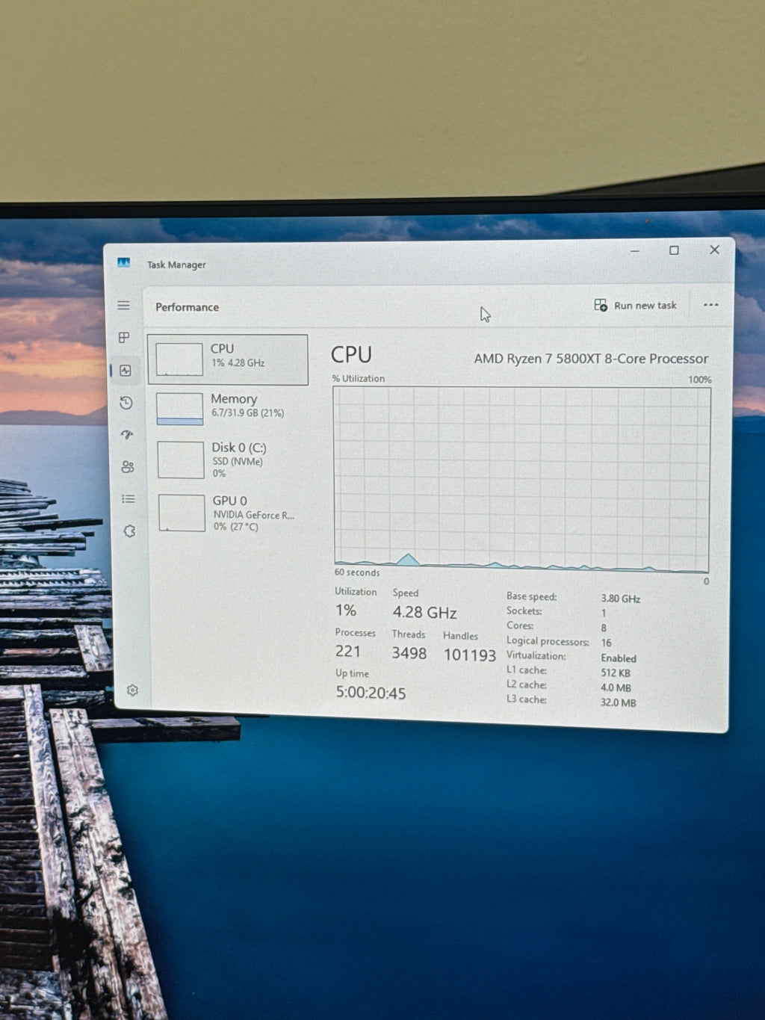Click the 221 processes count
The height and width of the screenshot is (1020, 765).
[348, 651]
